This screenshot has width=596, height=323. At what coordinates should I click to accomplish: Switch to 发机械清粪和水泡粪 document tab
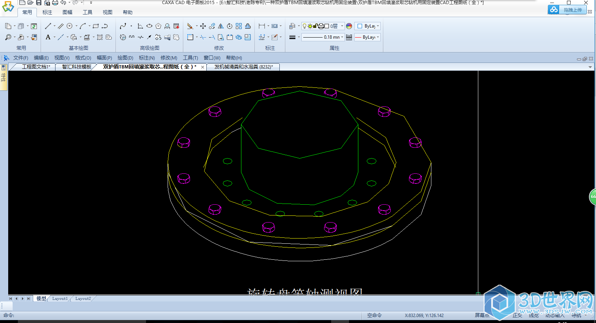click(x=244, y=67)
